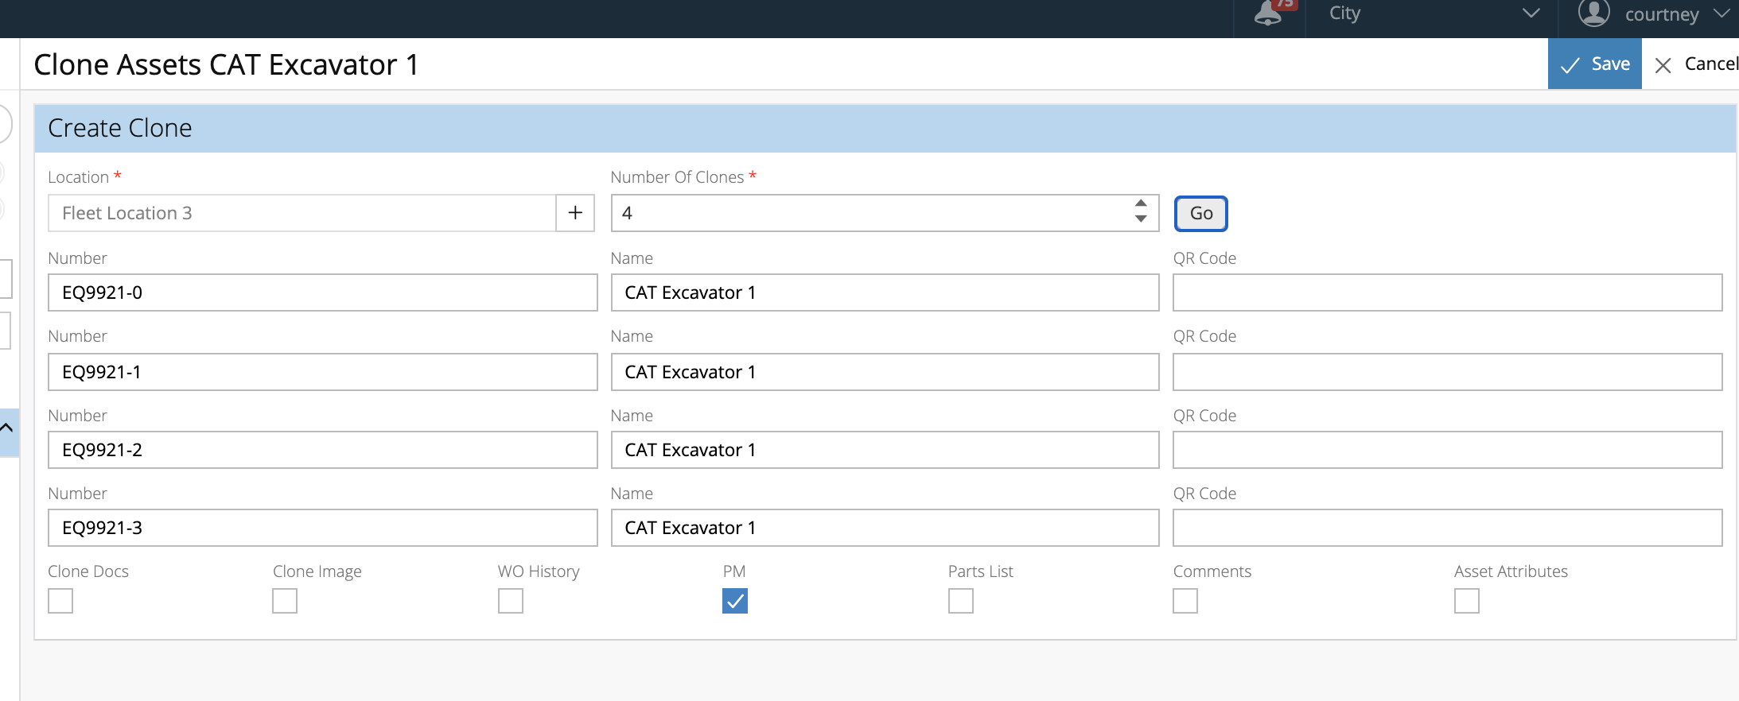Image resolution: width=1739 pixels, height=701 pixels.
Task: Enable the Clone Image checkbox
Action: pos(285,601)
